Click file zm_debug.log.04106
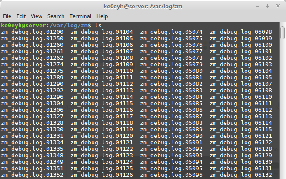Viewport: 286px width, 179px height. click(102, 45)
